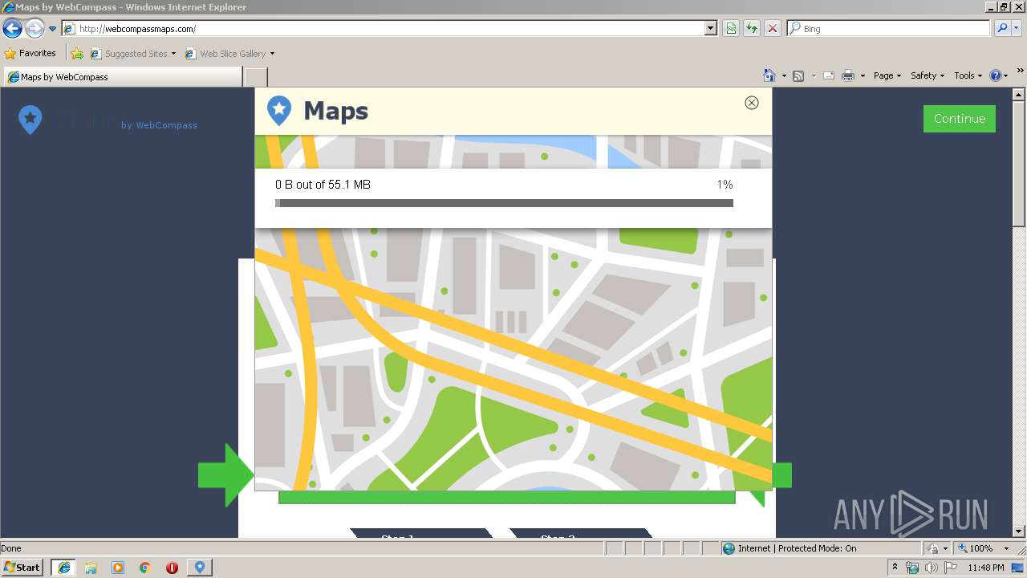Open the Page menu
Viewport: 1027px width, 578px height.
pos(887,75)
